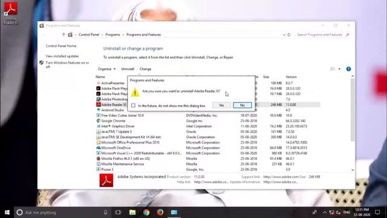Click Programs and Features breadcrumb
387x218 pixels.
(144, 35)
